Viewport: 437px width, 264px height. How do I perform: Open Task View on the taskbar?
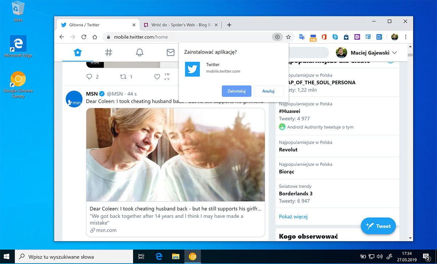tap(142, 257)
